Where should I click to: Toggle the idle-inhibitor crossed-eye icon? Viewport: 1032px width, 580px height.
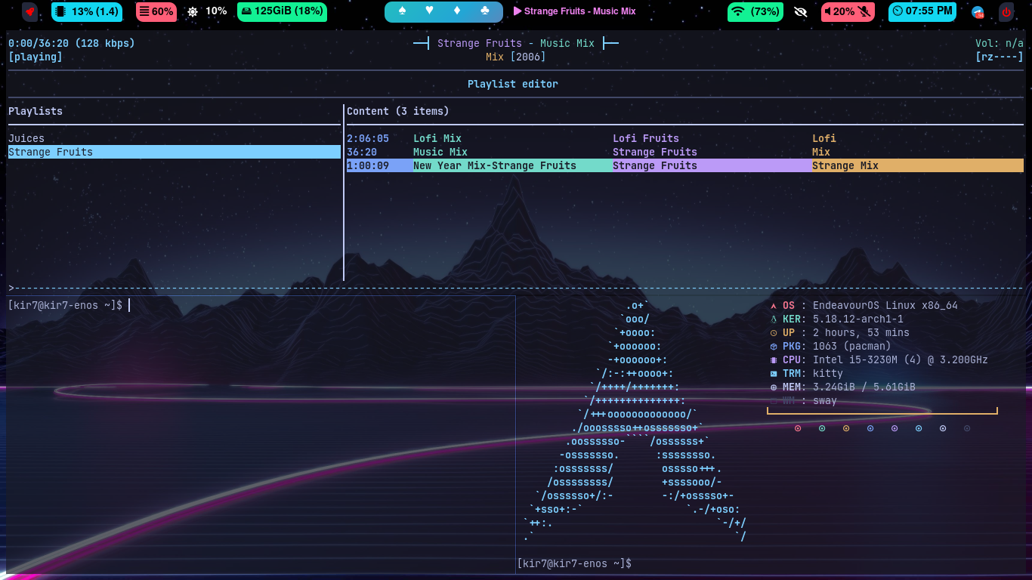801,12
